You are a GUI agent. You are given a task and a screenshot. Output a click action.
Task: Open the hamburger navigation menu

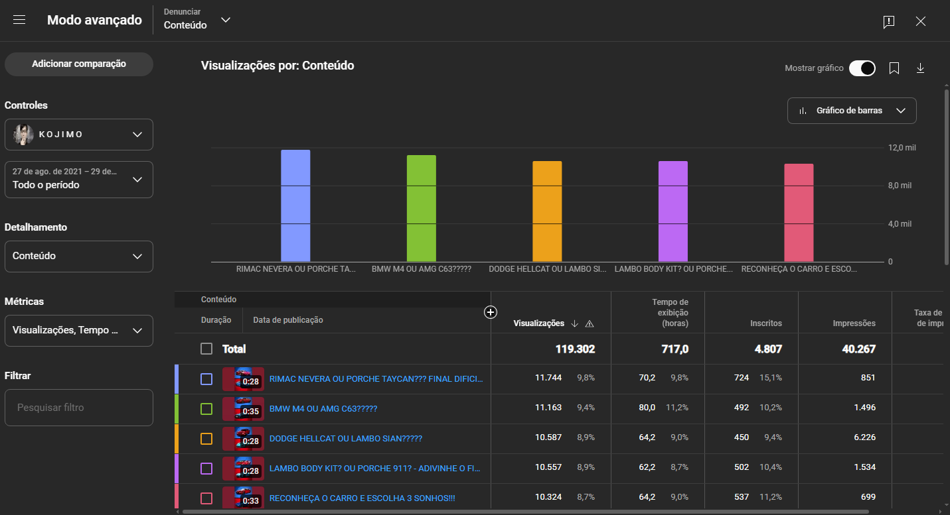(x=19, y=20)
